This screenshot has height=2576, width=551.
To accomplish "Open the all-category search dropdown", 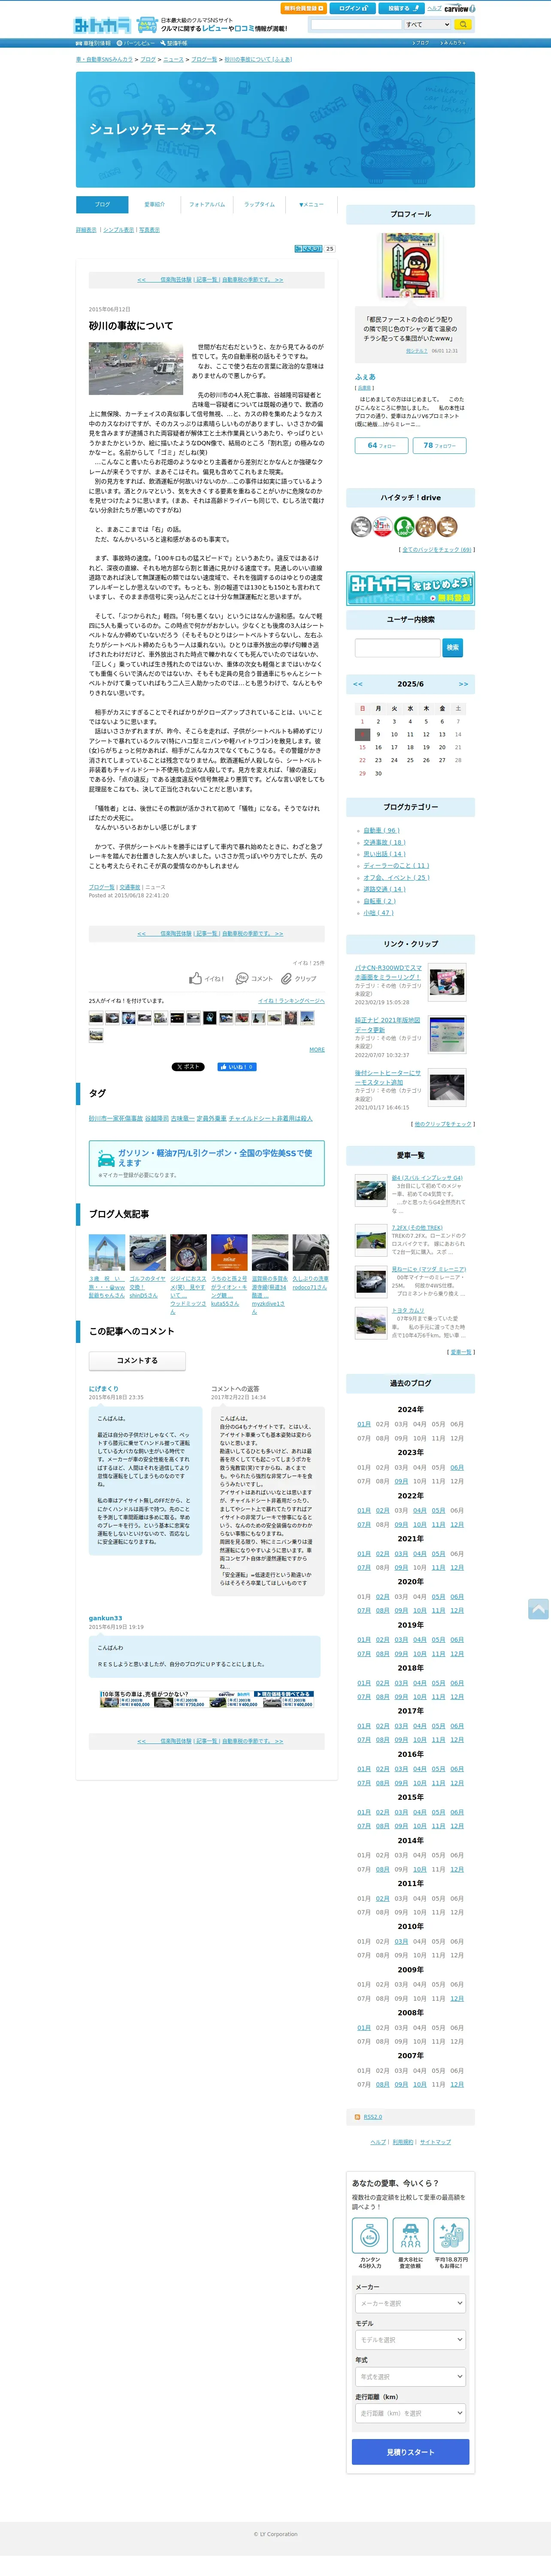I will pyautogui.click(x=427, y=24).
